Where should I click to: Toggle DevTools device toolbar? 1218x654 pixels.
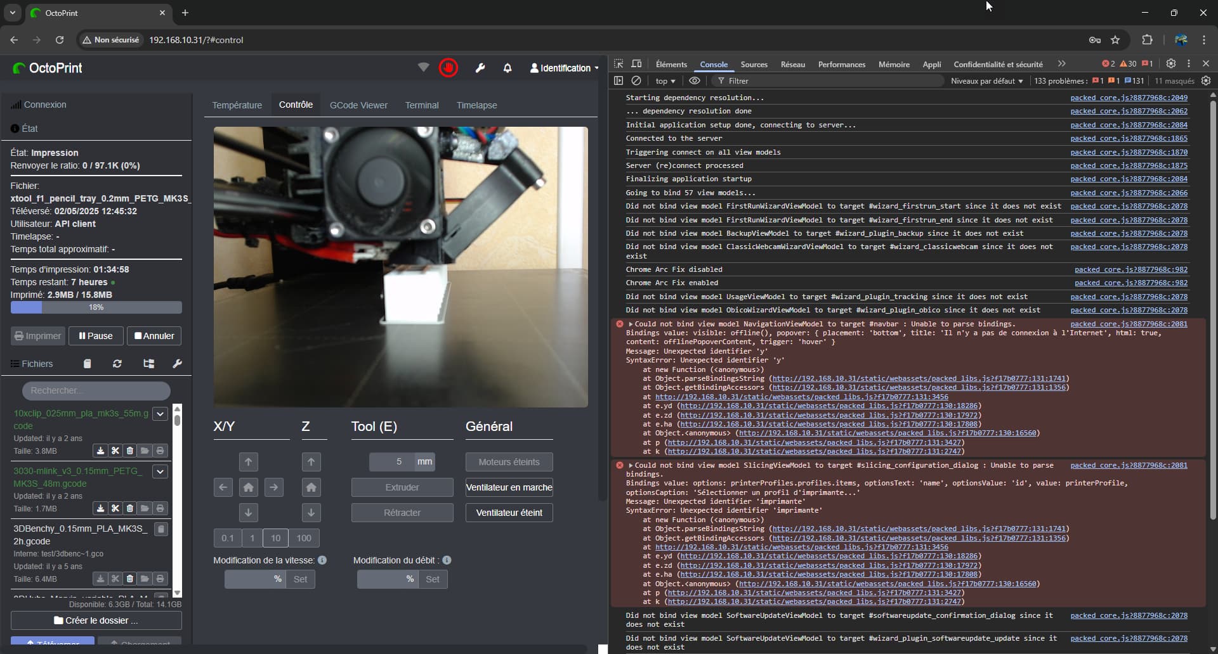637,64
